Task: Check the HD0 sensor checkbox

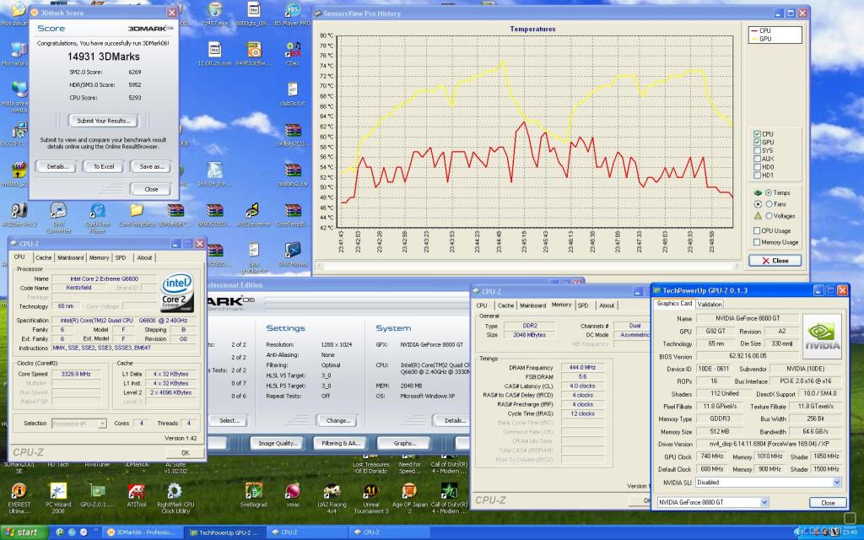Action: tap(757, 167)
